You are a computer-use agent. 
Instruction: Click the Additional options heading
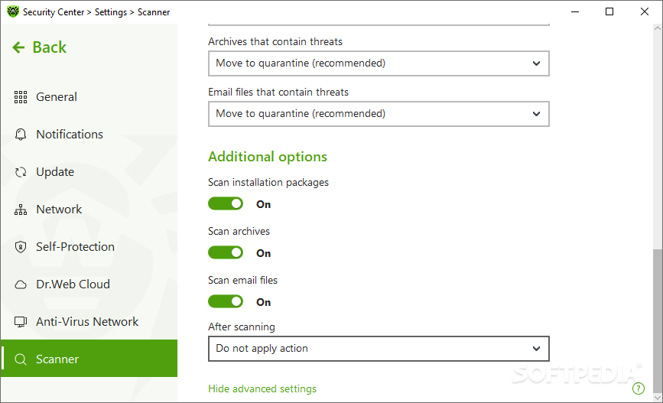point(268,157)
